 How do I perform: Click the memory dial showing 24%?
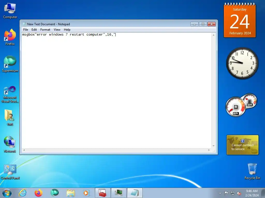[x=250, y=101]
